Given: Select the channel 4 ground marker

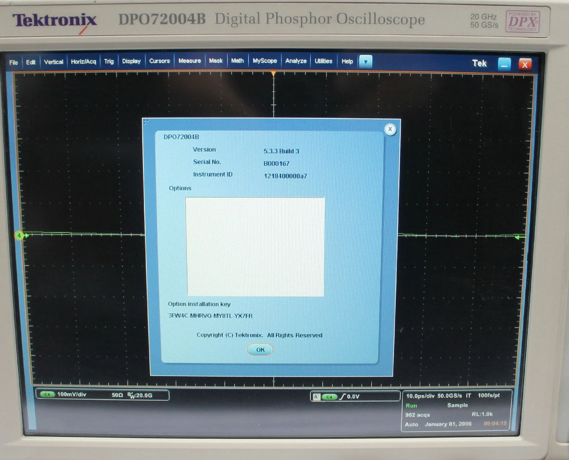Looking at the screenshot, I should click(20, 235).
